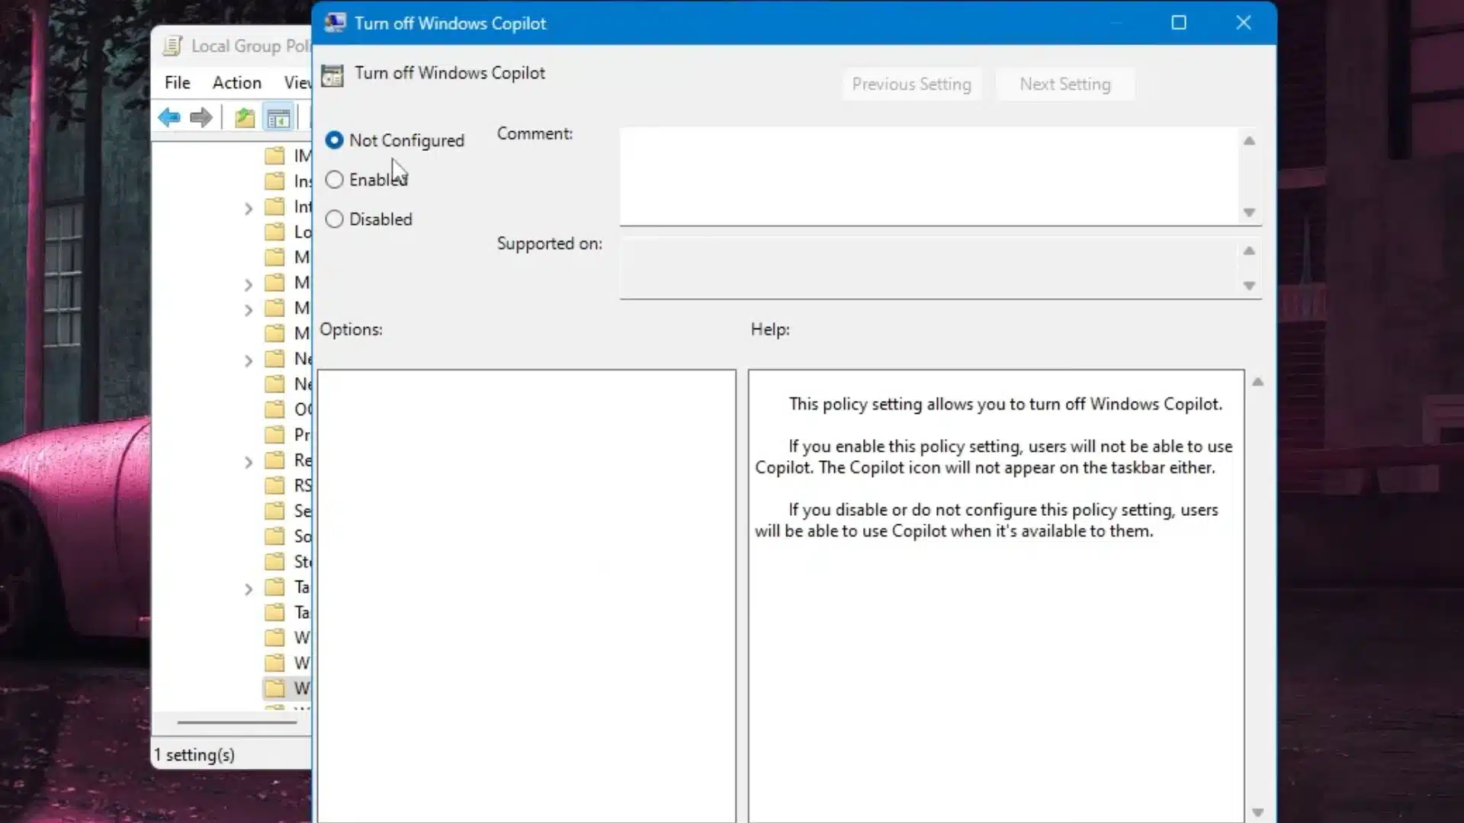Viewport: 1464px width, 823px height.
Task: Select the 'Se' folder in the tree
Action: coord(288,511)
